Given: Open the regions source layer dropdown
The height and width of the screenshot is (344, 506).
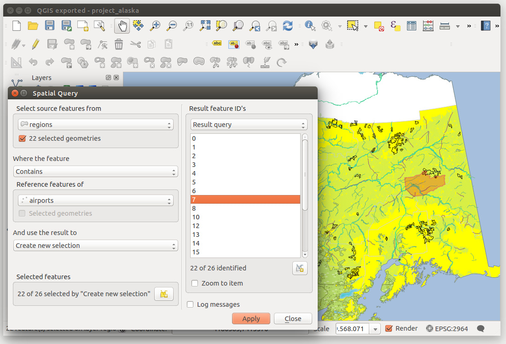Looking at the screenshot, I should click(96, 125).
